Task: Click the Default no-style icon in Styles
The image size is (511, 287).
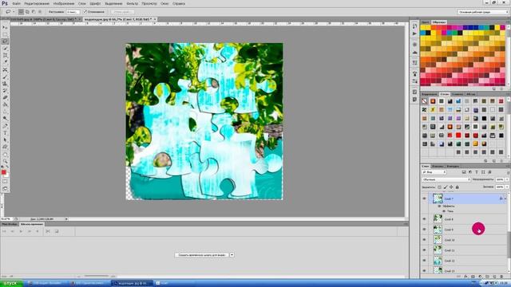Action: (424, 101)
